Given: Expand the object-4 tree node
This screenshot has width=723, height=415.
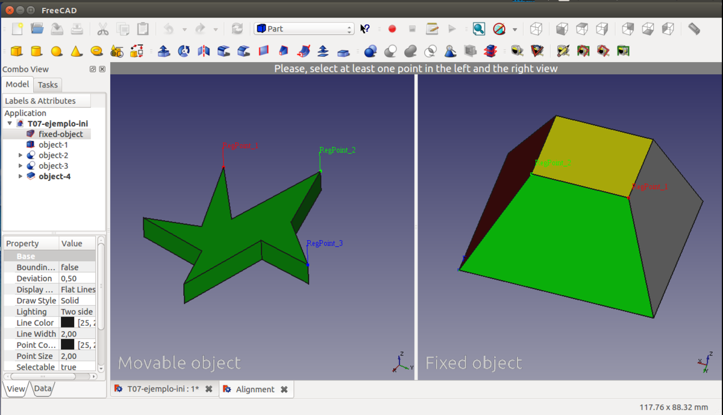Looking at the screenshot, I should (21, 177).
